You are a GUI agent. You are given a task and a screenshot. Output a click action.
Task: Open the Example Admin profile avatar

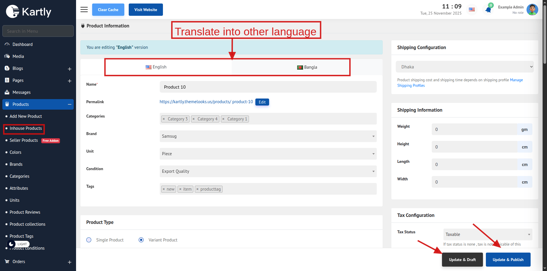[532, 10]
